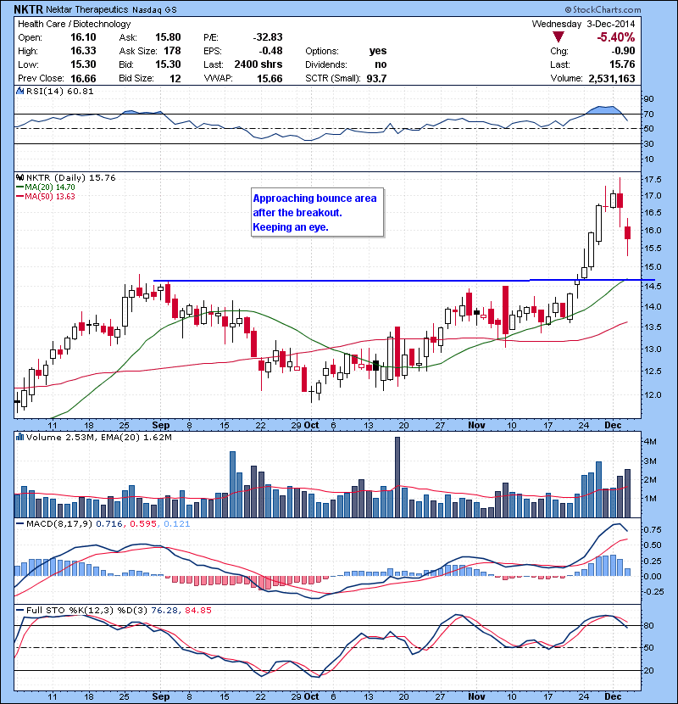Click the 0.75 label on the MACD axis

tap(653, 529)
